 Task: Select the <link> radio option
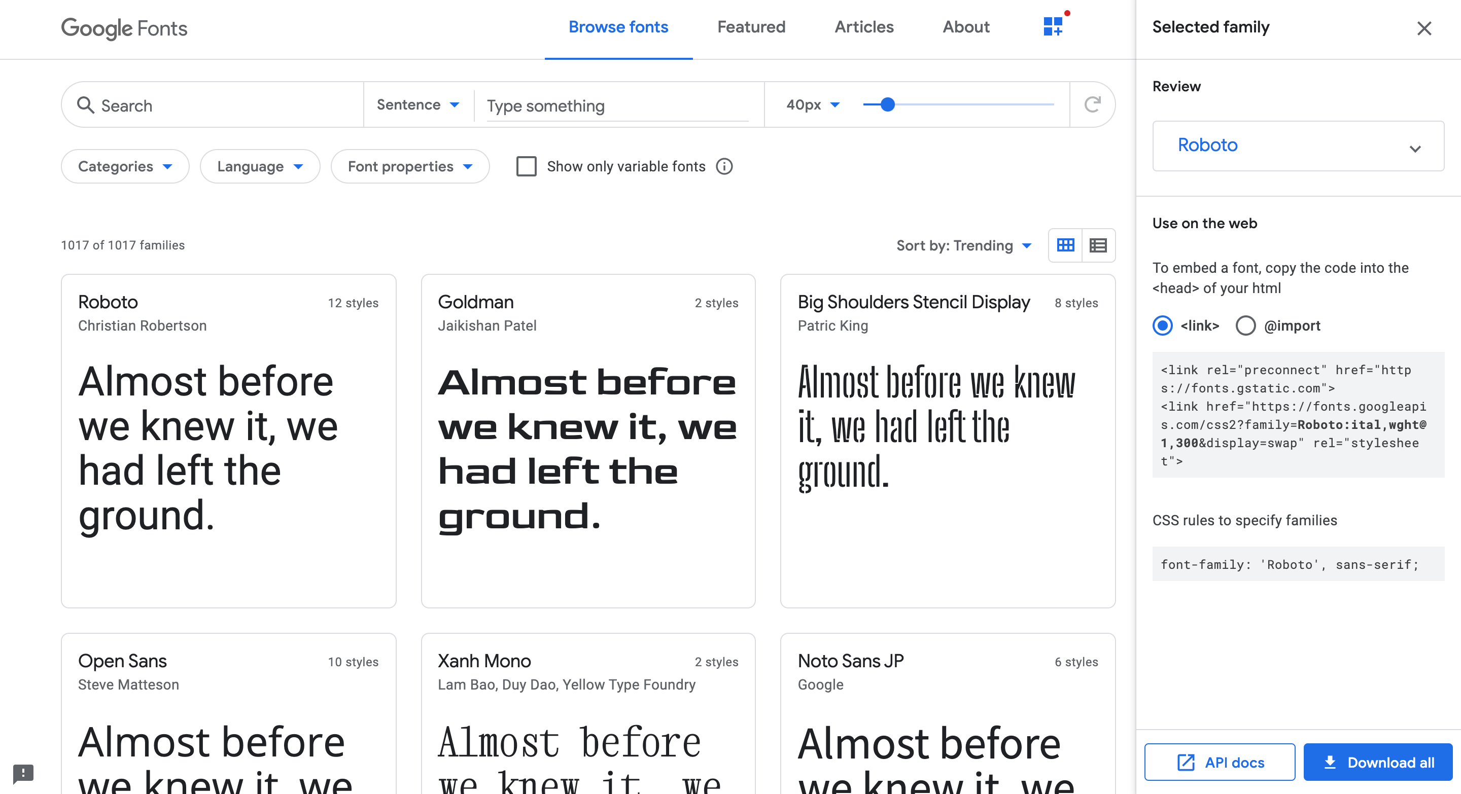(x=1163, y=326)
